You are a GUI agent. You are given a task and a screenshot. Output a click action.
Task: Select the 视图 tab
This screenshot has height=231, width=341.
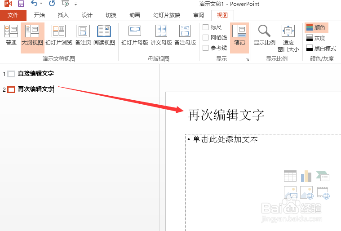point(222,15)
